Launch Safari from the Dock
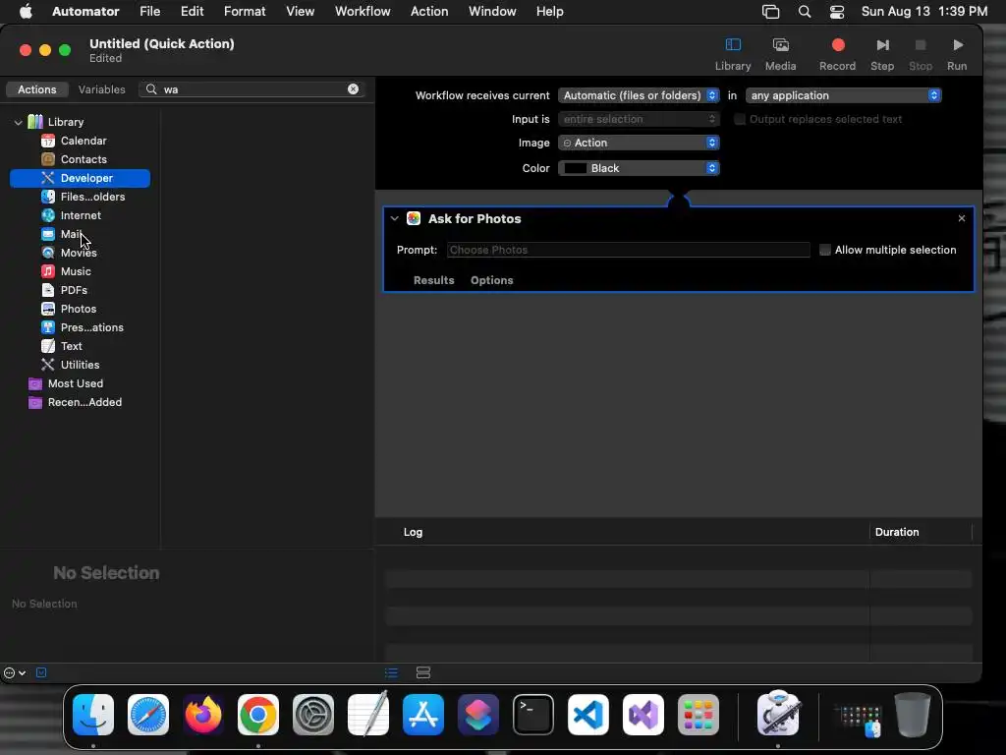The height and width of the screenshot is (755, 1006). 148,715
